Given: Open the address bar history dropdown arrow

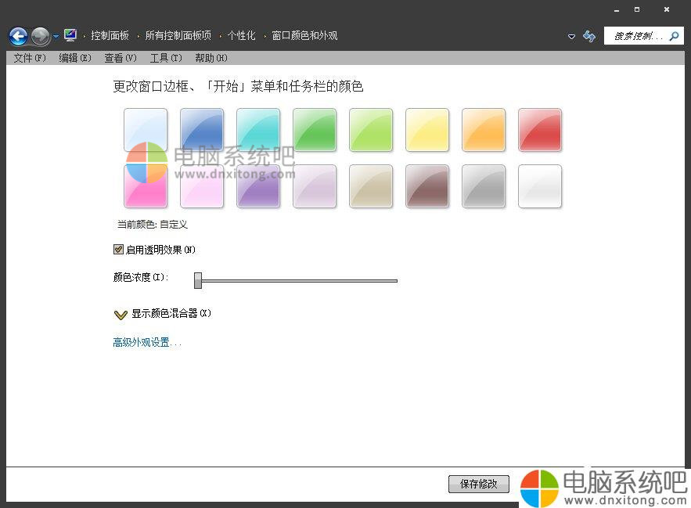Looking at the screenshot, I should (x=571, y=36).
